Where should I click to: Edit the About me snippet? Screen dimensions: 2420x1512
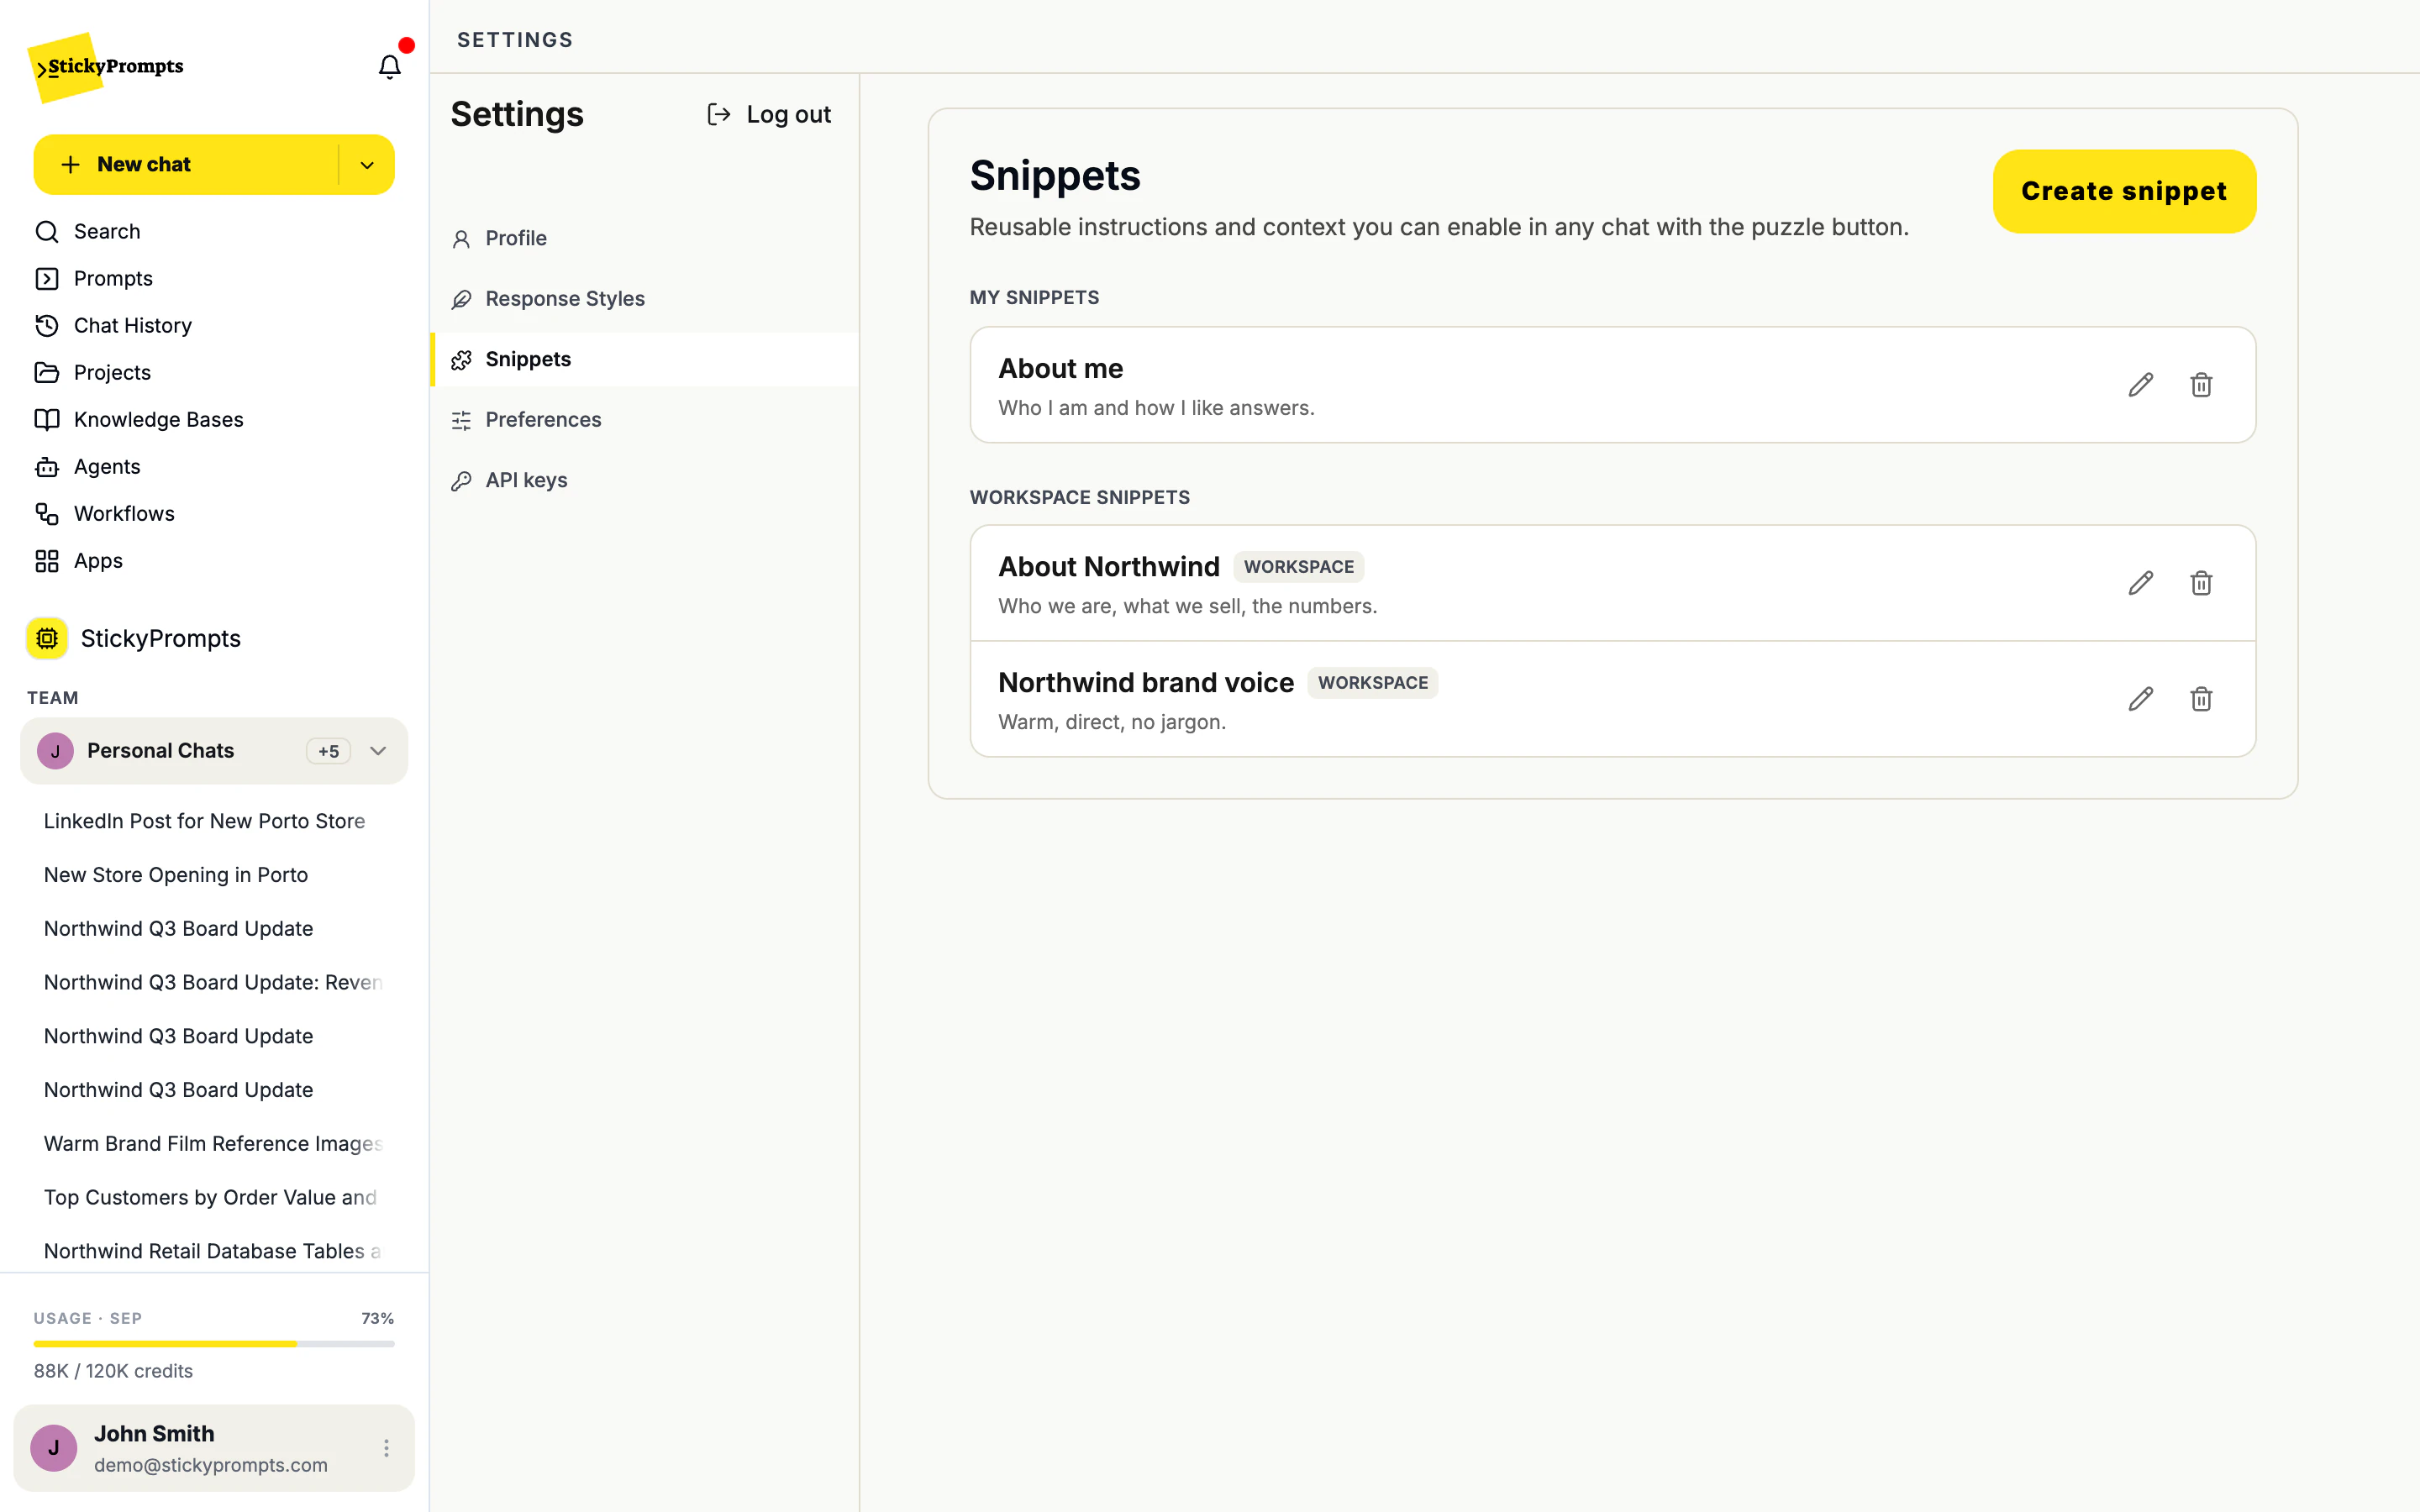click(x=2140, y=385)
